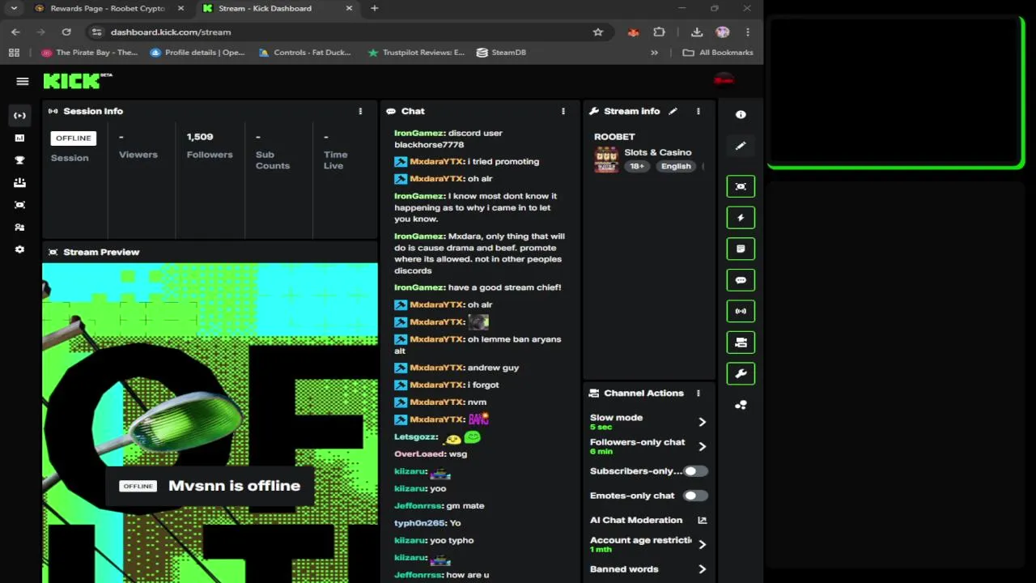
Task: Open the browser apps grid icon
Action: click(14, 52)
